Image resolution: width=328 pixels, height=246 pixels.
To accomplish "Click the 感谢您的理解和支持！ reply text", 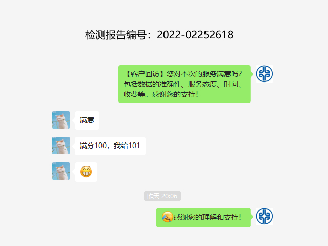I will [x=207, y=217].
